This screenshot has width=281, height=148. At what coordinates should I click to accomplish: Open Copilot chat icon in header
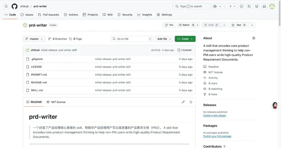pos(215,6)
